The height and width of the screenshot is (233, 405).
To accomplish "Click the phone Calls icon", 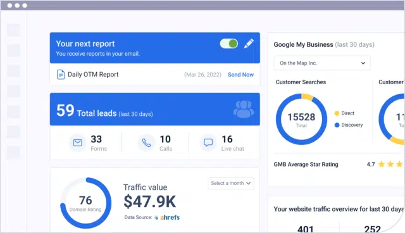I will (146, 142).
